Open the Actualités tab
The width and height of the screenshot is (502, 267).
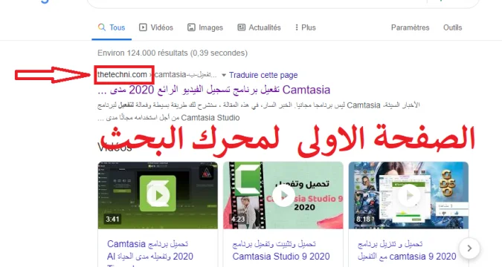pyautogui.click(x=259, y=27)
